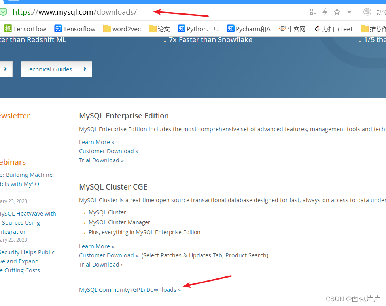Expand the dropdown arrow beside the star

[349, 12]
